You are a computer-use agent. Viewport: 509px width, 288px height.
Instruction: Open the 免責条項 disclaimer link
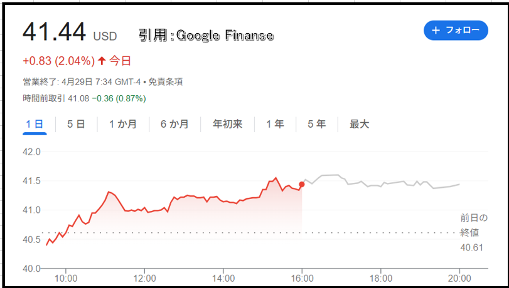coord(166,81)
